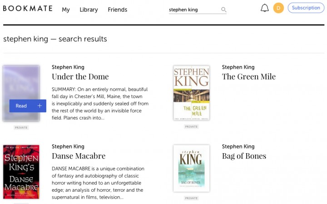The image size is (327, 204).
Task: Go to the Library section
Action: [x=89, y=10]
